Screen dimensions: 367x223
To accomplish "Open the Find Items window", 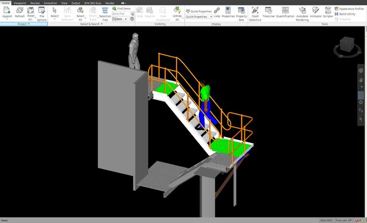I will (122, 9).
